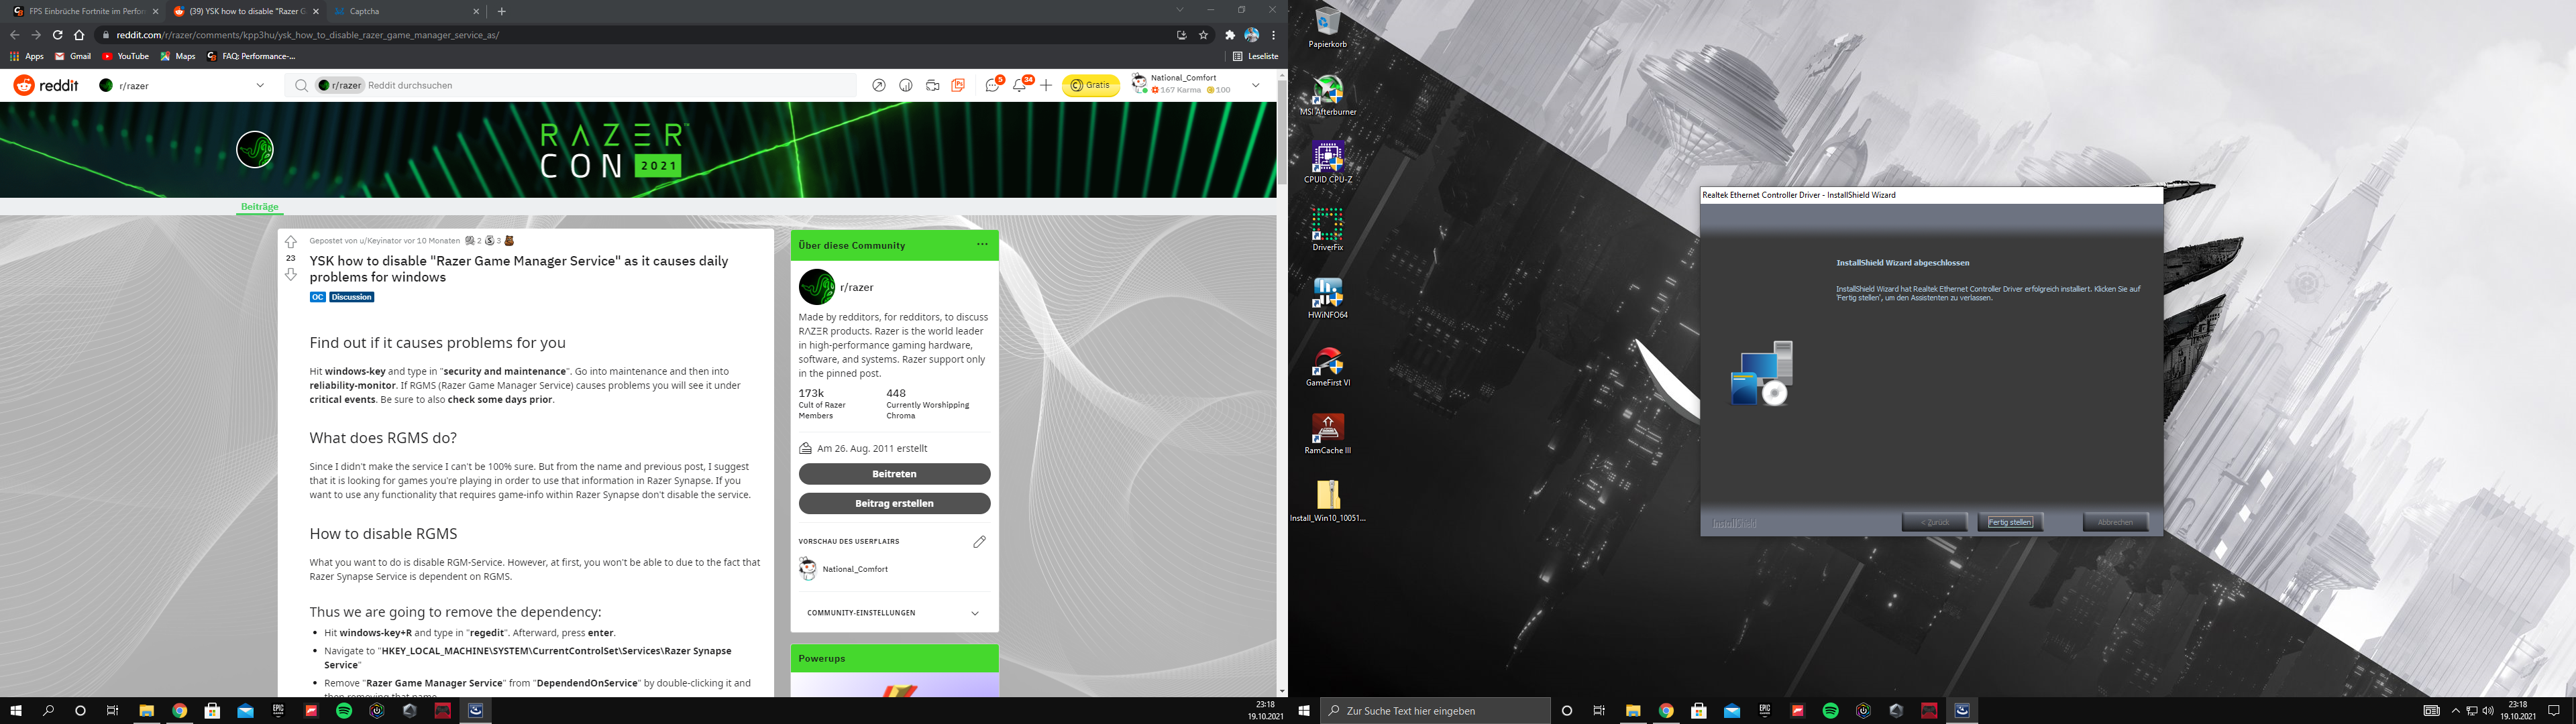The height and width of the screenshot is (724, 2576).
Task: Open the notifications bell with 34 alerts
Action: pos(1018,86)
